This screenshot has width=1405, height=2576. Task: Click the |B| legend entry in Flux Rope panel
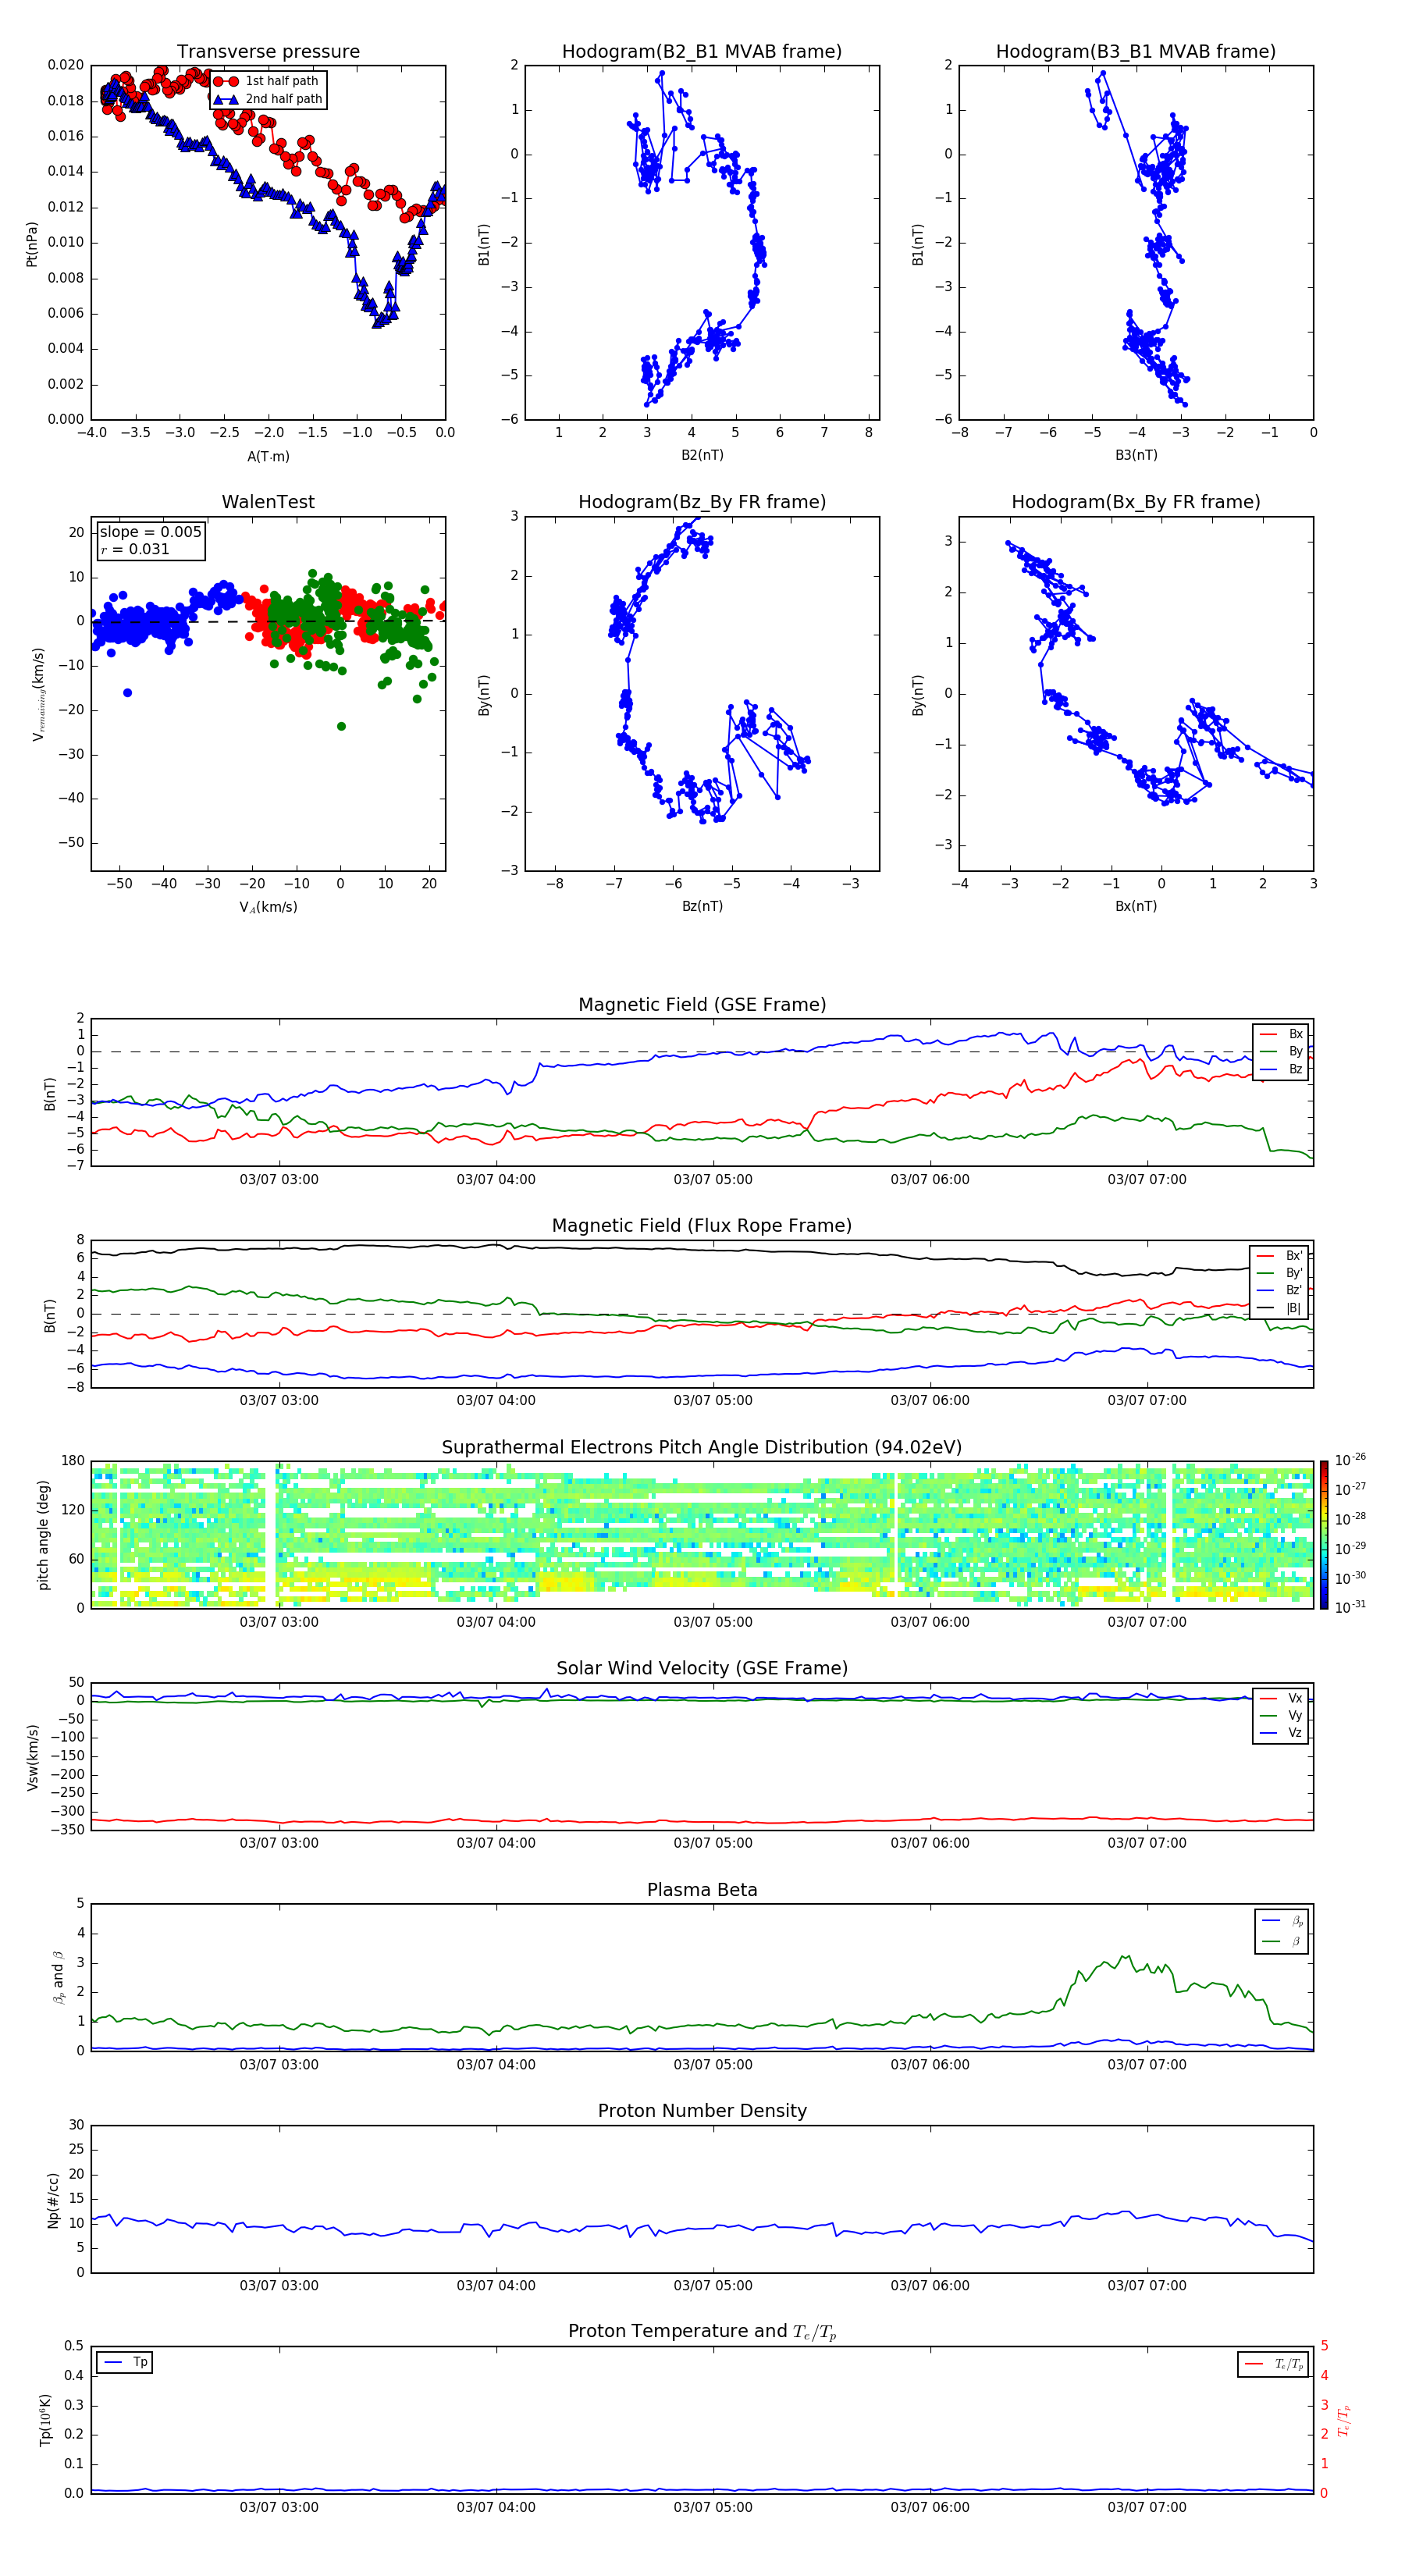click(1280, 1308)
